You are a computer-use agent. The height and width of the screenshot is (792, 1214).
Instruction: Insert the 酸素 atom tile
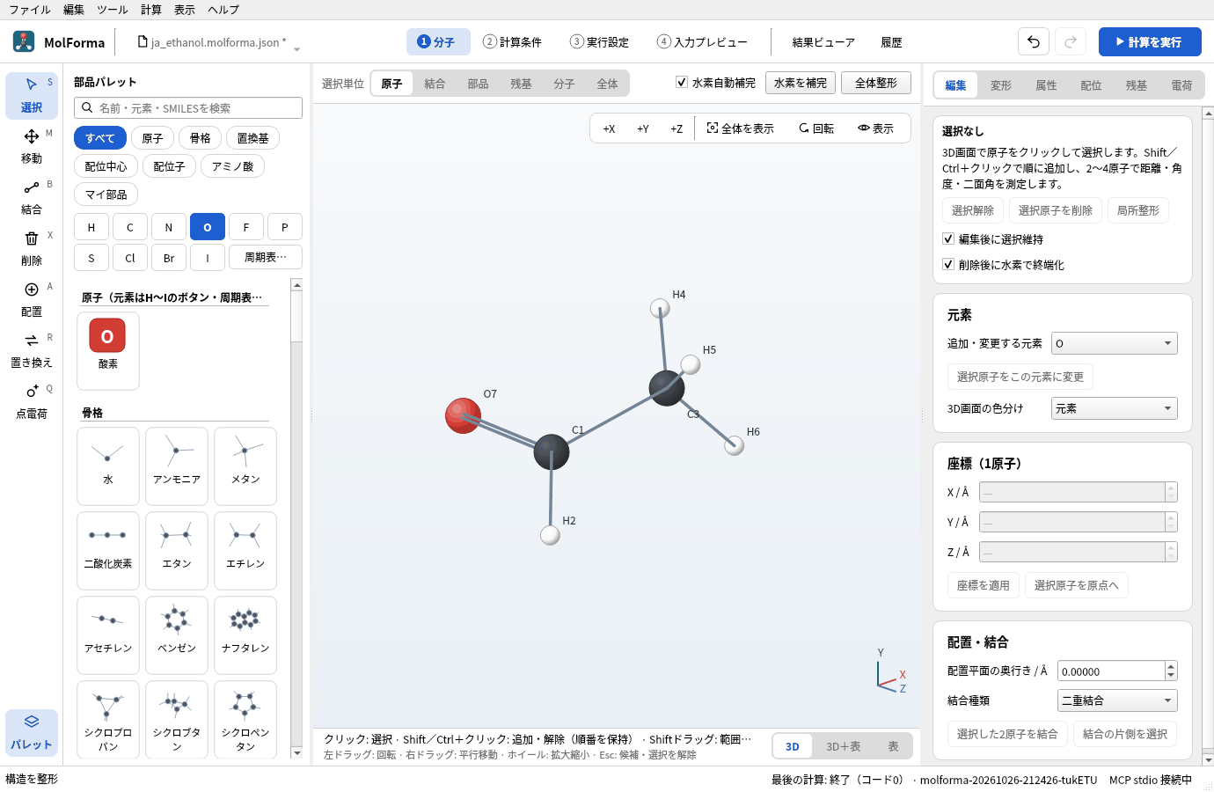(x=108, y=350)
